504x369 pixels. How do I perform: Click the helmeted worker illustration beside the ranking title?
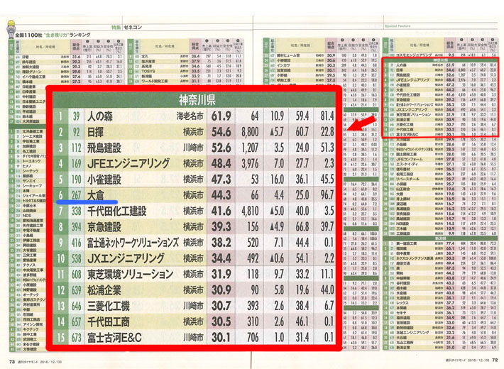pyautogui.click(x=11, y=29)
